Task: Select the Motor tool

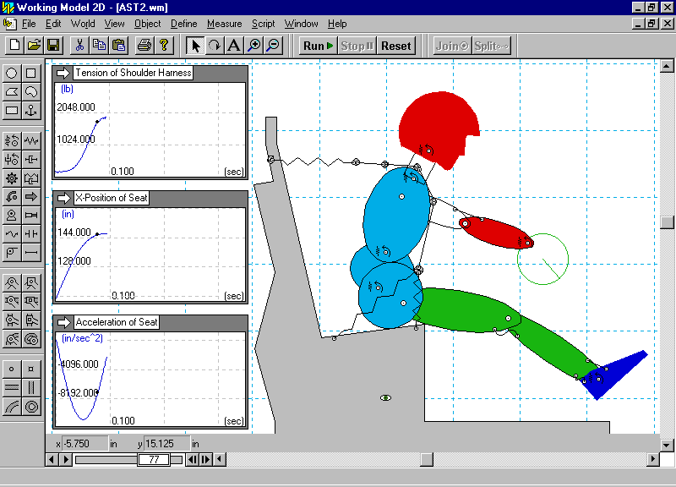Action: (12, 216)
